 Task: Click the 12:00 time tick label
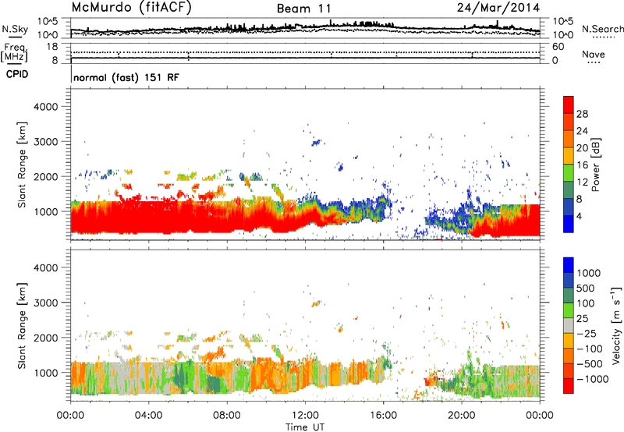pos(305,416)
